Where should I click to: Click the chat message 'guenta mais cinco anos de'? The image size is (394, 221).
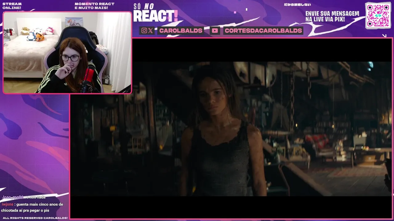(40, 204)
